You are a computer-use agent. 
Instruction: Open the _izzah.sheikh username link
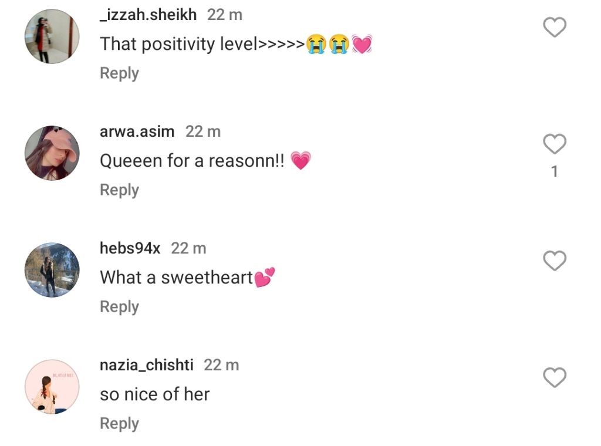(x=148, y=15)
